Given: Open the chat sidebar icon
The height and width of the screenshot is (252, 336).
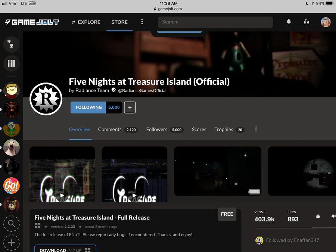Looking at the screenshot, I should [x=11, y=44].
